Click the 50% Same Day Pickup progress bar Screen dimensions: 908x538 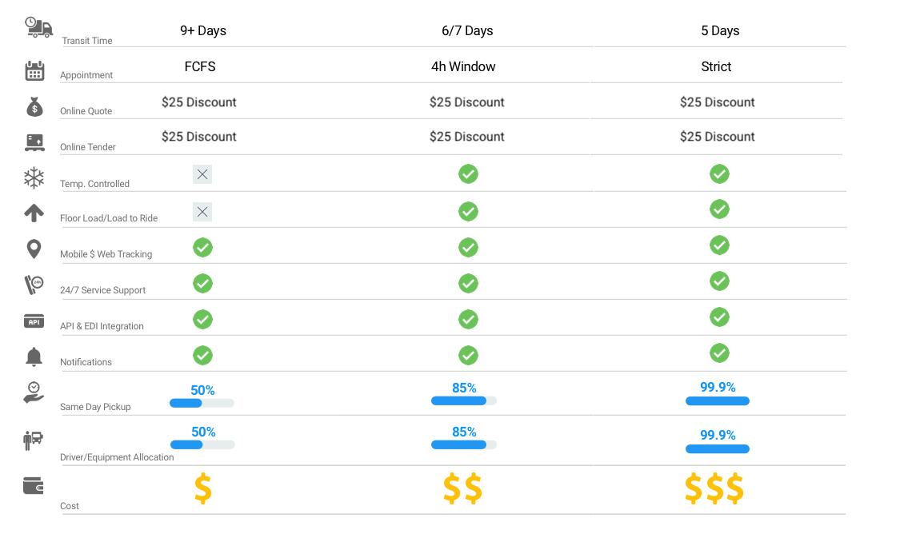(202, 403)
